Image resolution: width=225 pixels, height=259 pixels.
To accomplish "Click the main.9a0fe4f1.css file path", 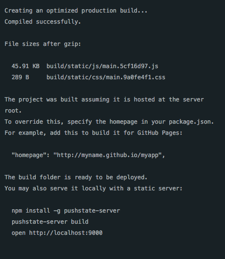I will [x=106, y=77].
